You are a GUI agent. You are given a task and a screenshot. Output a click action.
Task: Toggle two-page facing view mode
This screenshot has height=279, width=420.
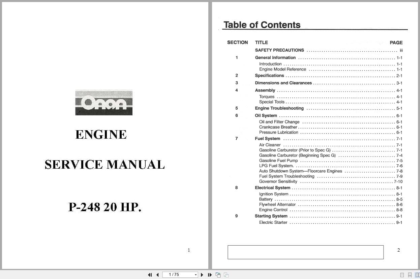point(417,275)
